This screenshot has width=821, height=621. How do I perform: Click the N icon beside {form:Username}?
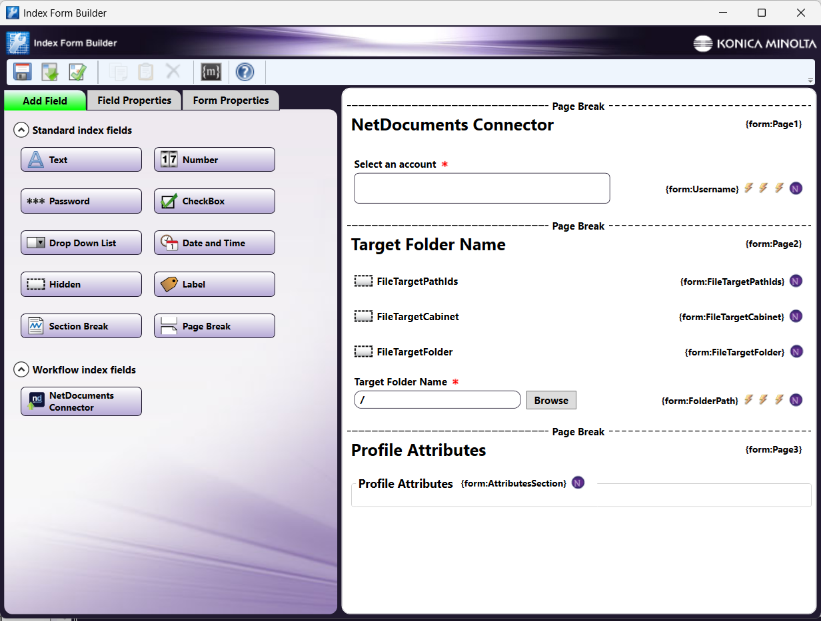tap(796, 188)
